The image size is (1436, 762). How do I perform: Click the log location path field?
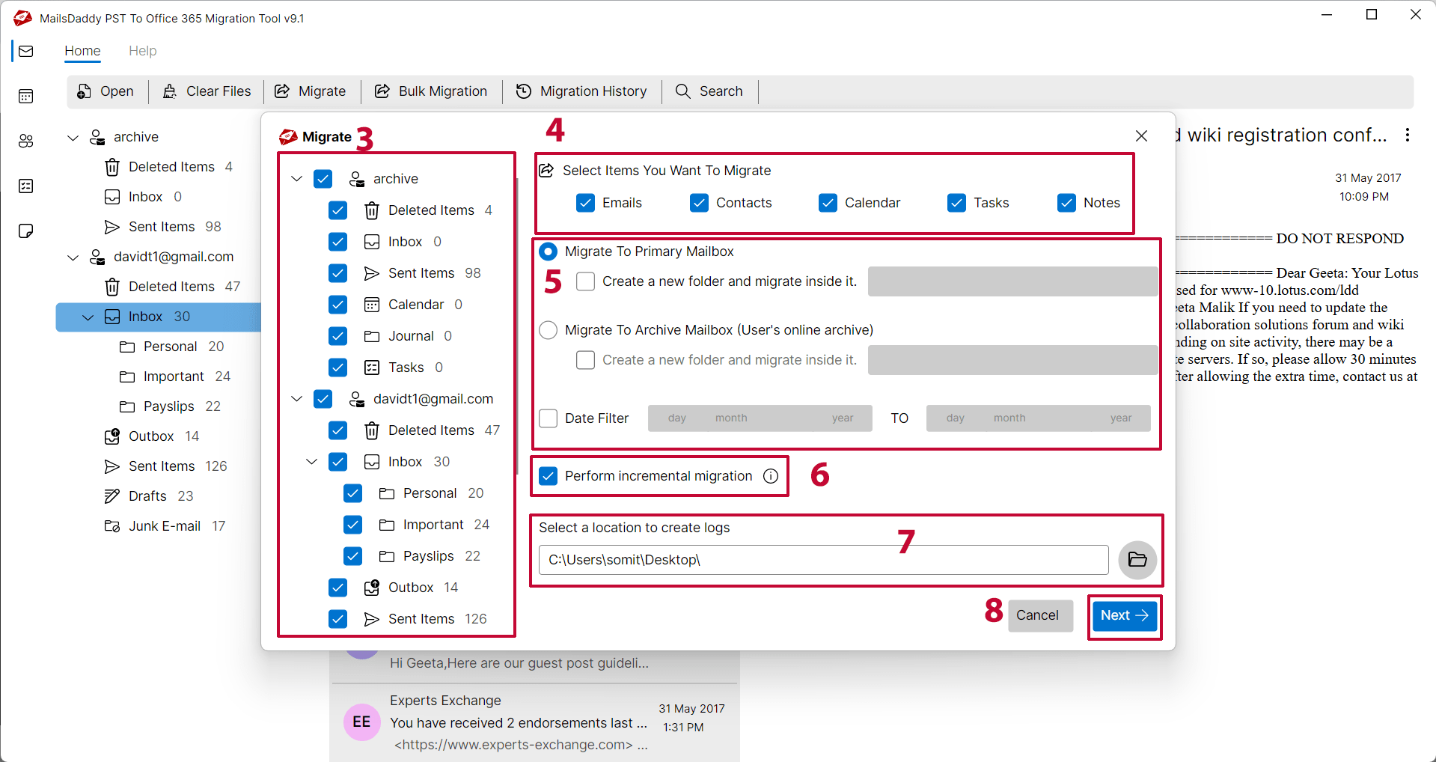(823, 560)
